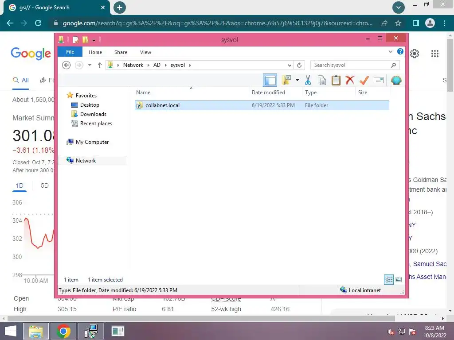Switch to details view icon

click(x=389, y=280)
